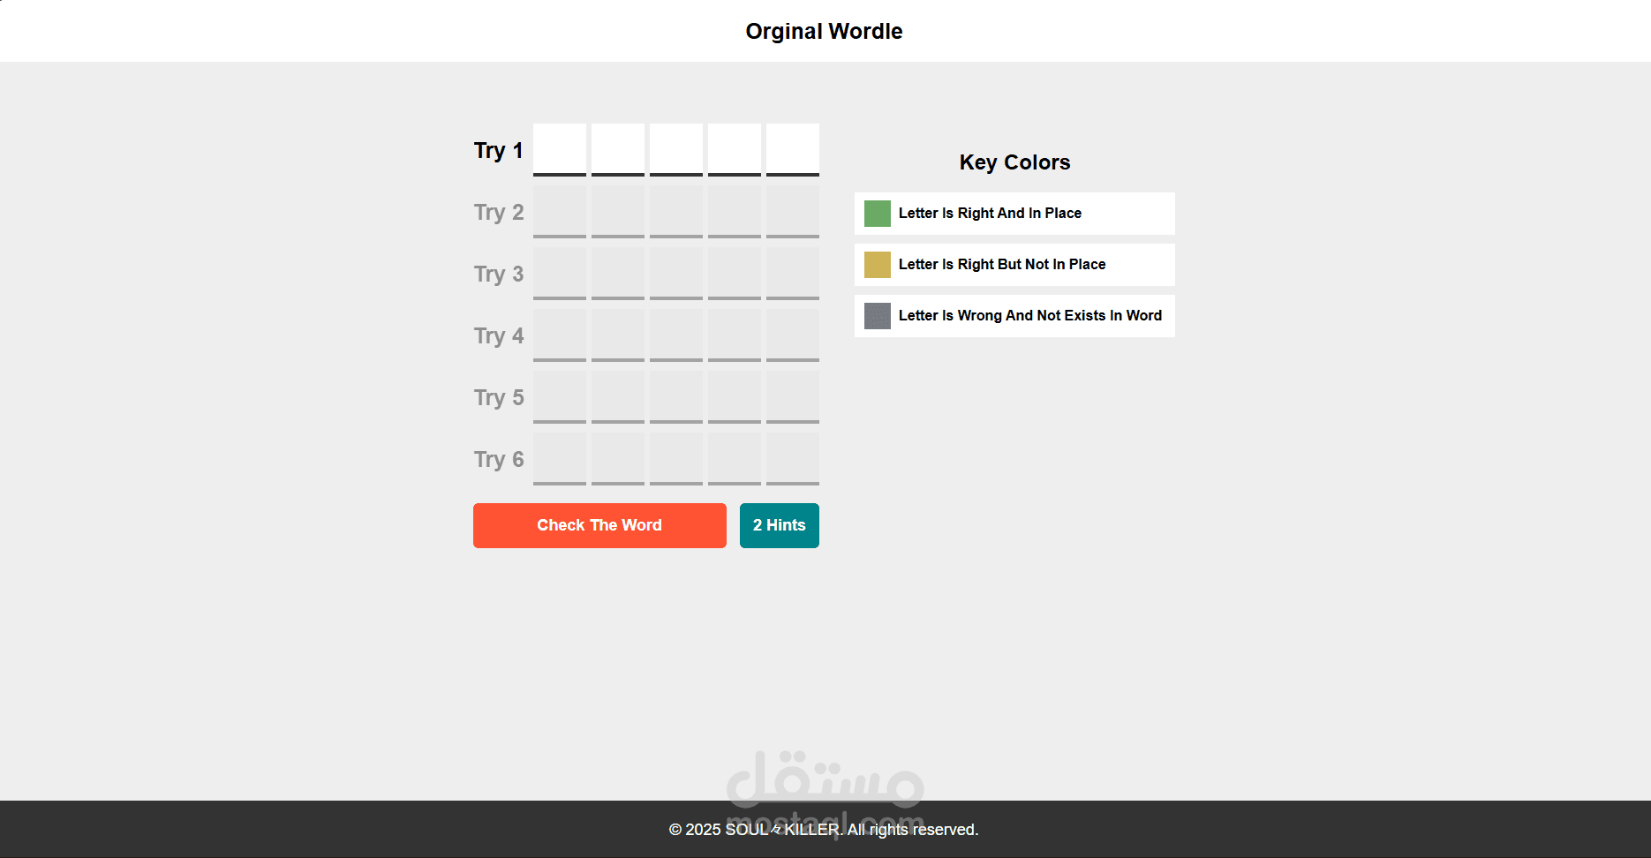
Task: Click the footer copyright text
Action: (824, 830)
